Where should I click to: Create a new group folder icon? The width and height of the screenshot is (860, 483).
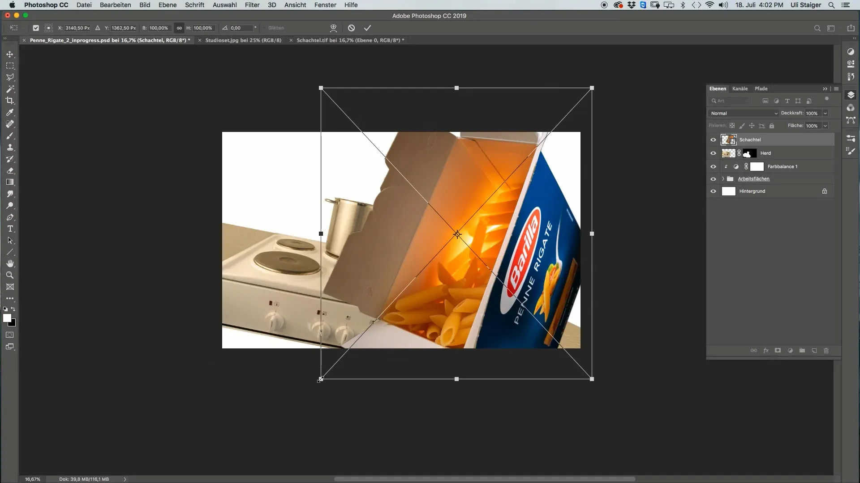coord(802,351)
